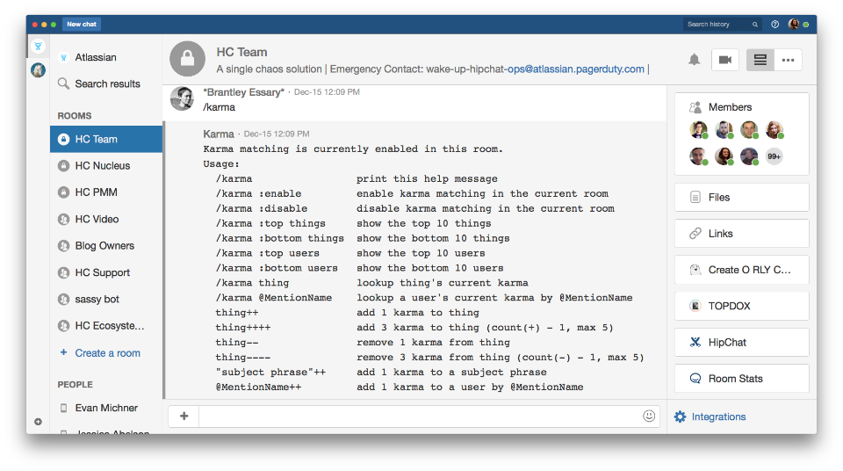
Task: Select the HC Ecosystem room
Action: pos(106,326)
